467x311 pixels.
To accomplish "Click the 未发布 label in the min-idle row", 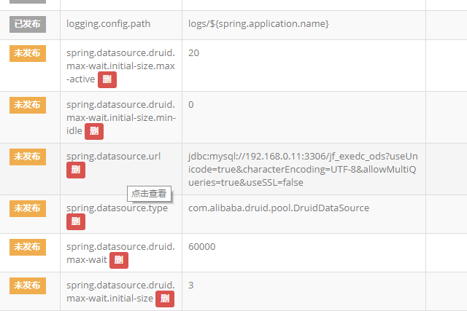I will (x=28, y=105).
